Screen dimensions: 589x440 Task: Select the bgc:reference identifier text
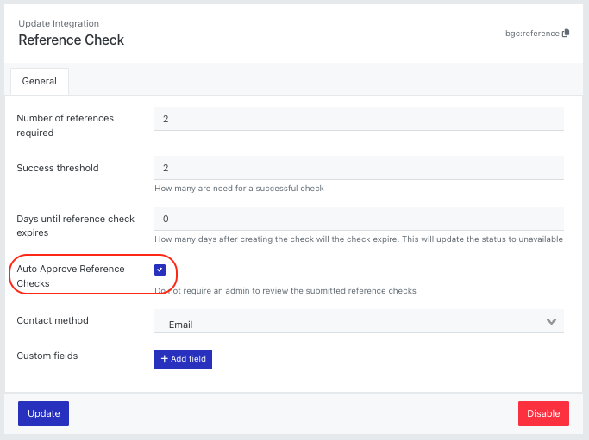pyautogui.click(x=532, y=34)
